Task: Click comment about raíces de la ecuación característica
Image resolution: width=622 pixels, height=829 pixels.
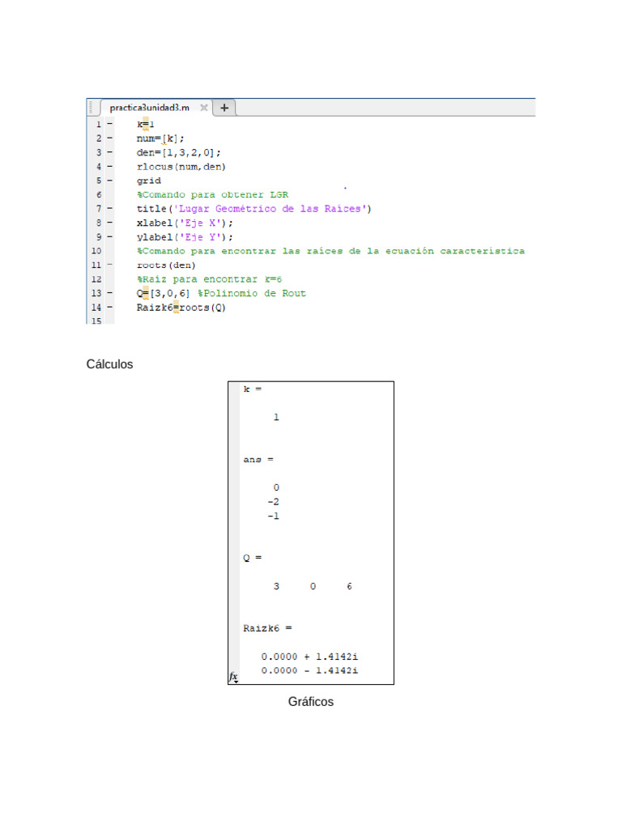Action: pos(330,251)
